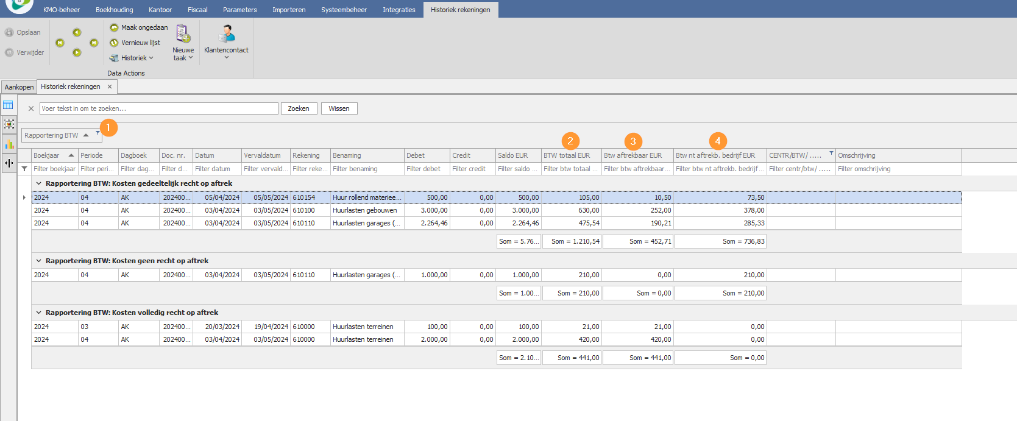This screenshot has height=421, width=1017.
Task: Open chart view in the sidebar
Action: (x=9, y=144)
